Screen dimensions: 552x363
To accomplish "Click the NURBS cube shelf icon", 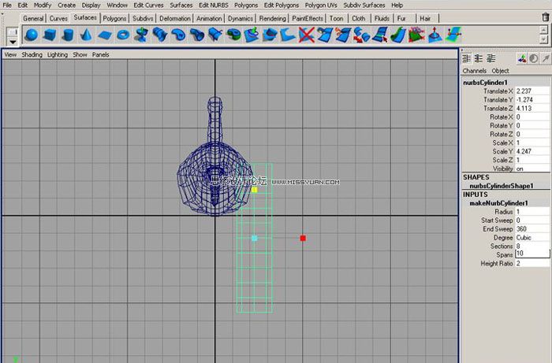I will (50, 34).
